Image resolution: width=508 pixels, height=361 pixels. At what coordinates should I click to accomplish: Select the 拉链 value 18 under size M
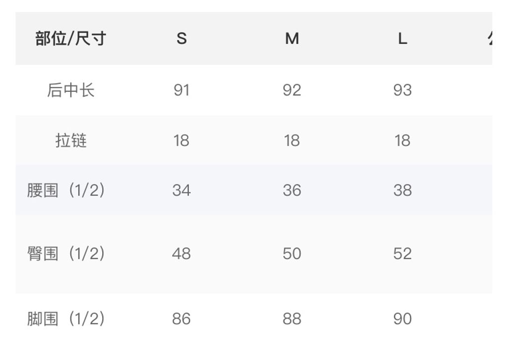[x=292, y=141]
